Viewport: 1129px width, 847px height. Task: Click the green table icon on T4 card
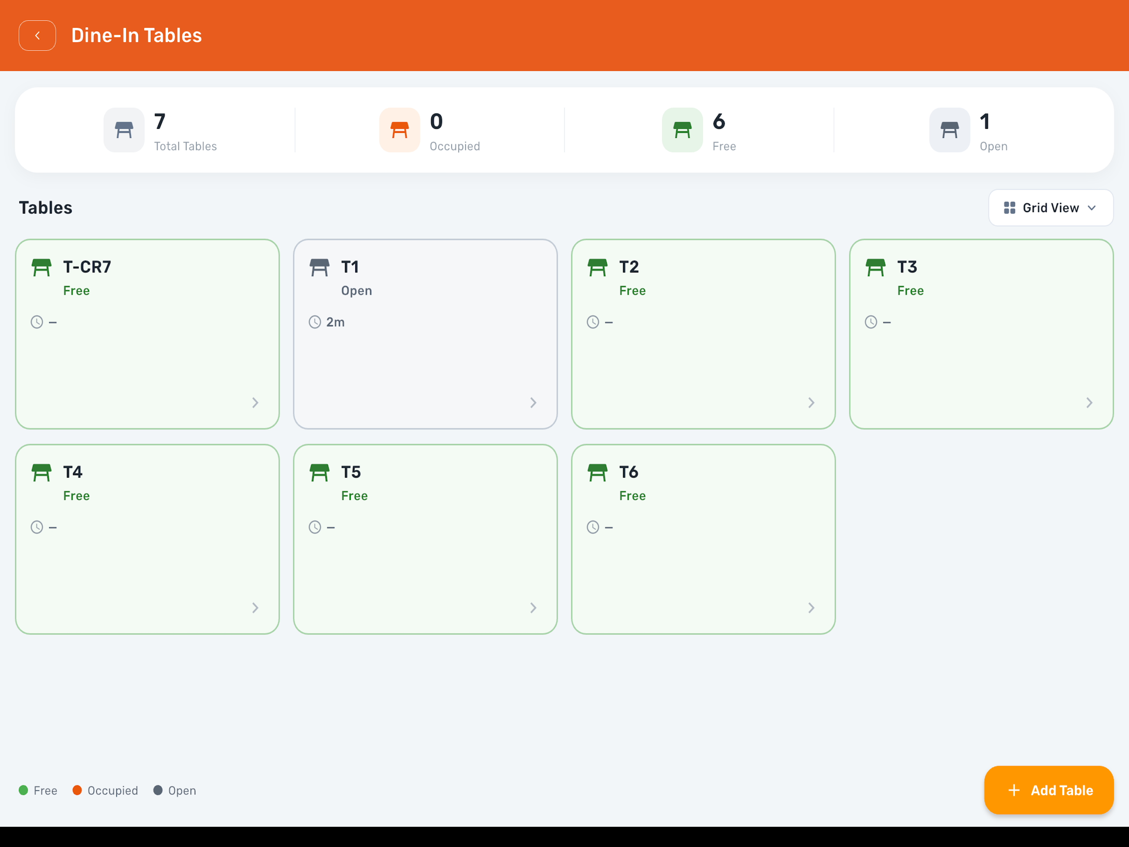(41, 472)
